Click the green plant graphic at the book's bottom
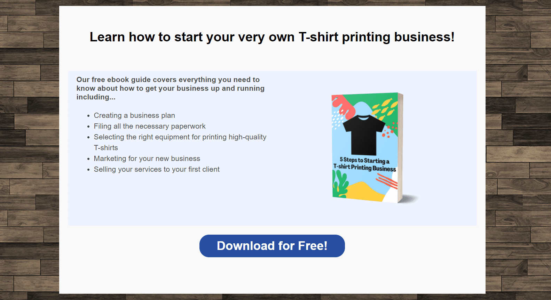This screenshot has width=551, height=300. pos(340,185)
